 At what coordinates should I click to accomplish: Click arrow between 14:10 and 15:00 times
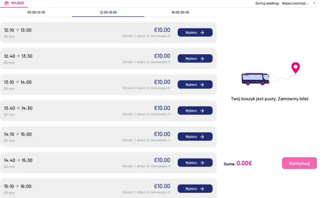coord(17,134)
